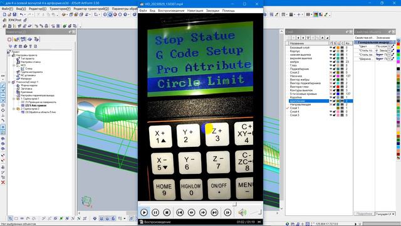Stop the video playback
This screenshot has height=226, width=401.
pos(167,212)
